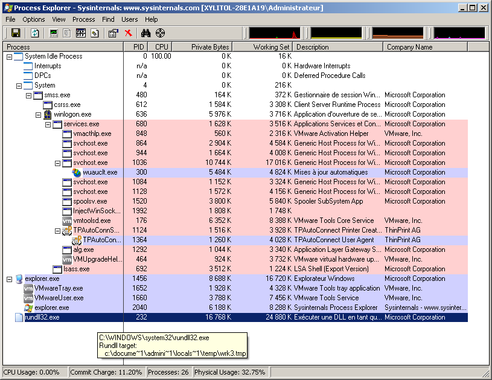Open the Options menu
Image resolution: width=492 pixels, height=380 pixels.
pos(34,19)
